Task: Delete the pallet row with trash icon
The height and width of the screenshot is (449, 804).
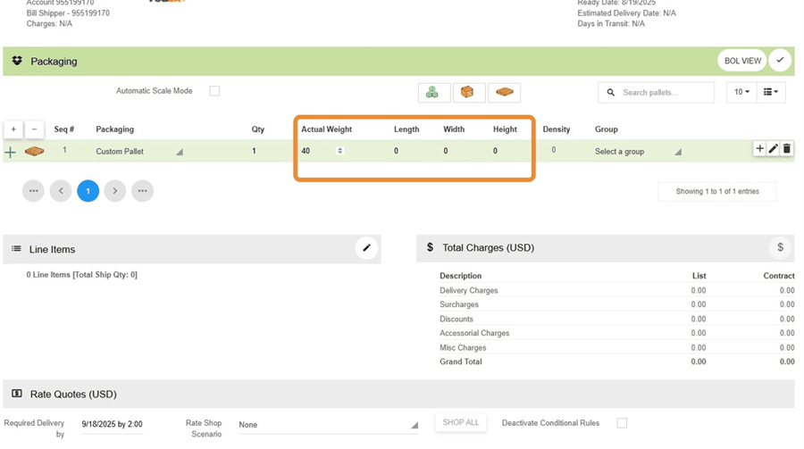Action: coord(786,149)
